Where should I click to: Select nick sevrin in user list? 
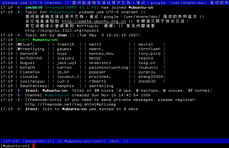146,44
